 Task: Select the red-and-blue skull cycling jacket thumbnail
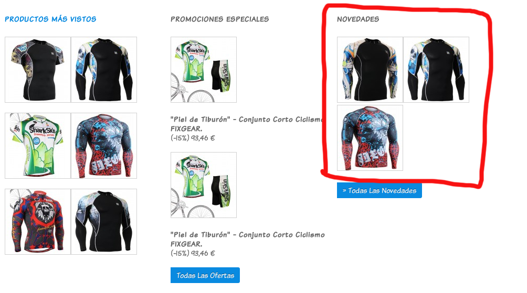[x=38, y=222]
